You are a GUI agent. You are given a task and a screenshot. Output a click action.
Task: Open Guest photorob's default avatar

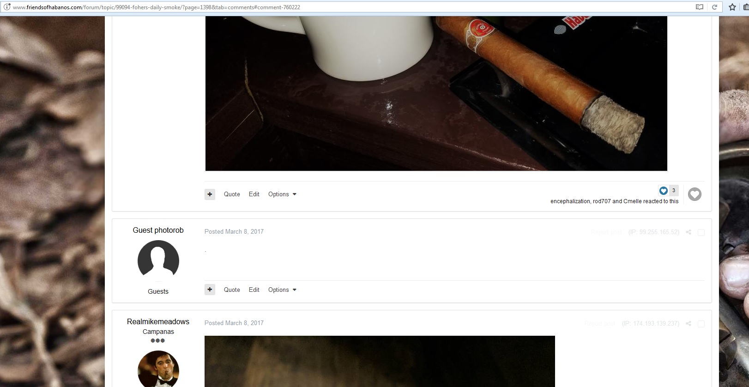158,260
